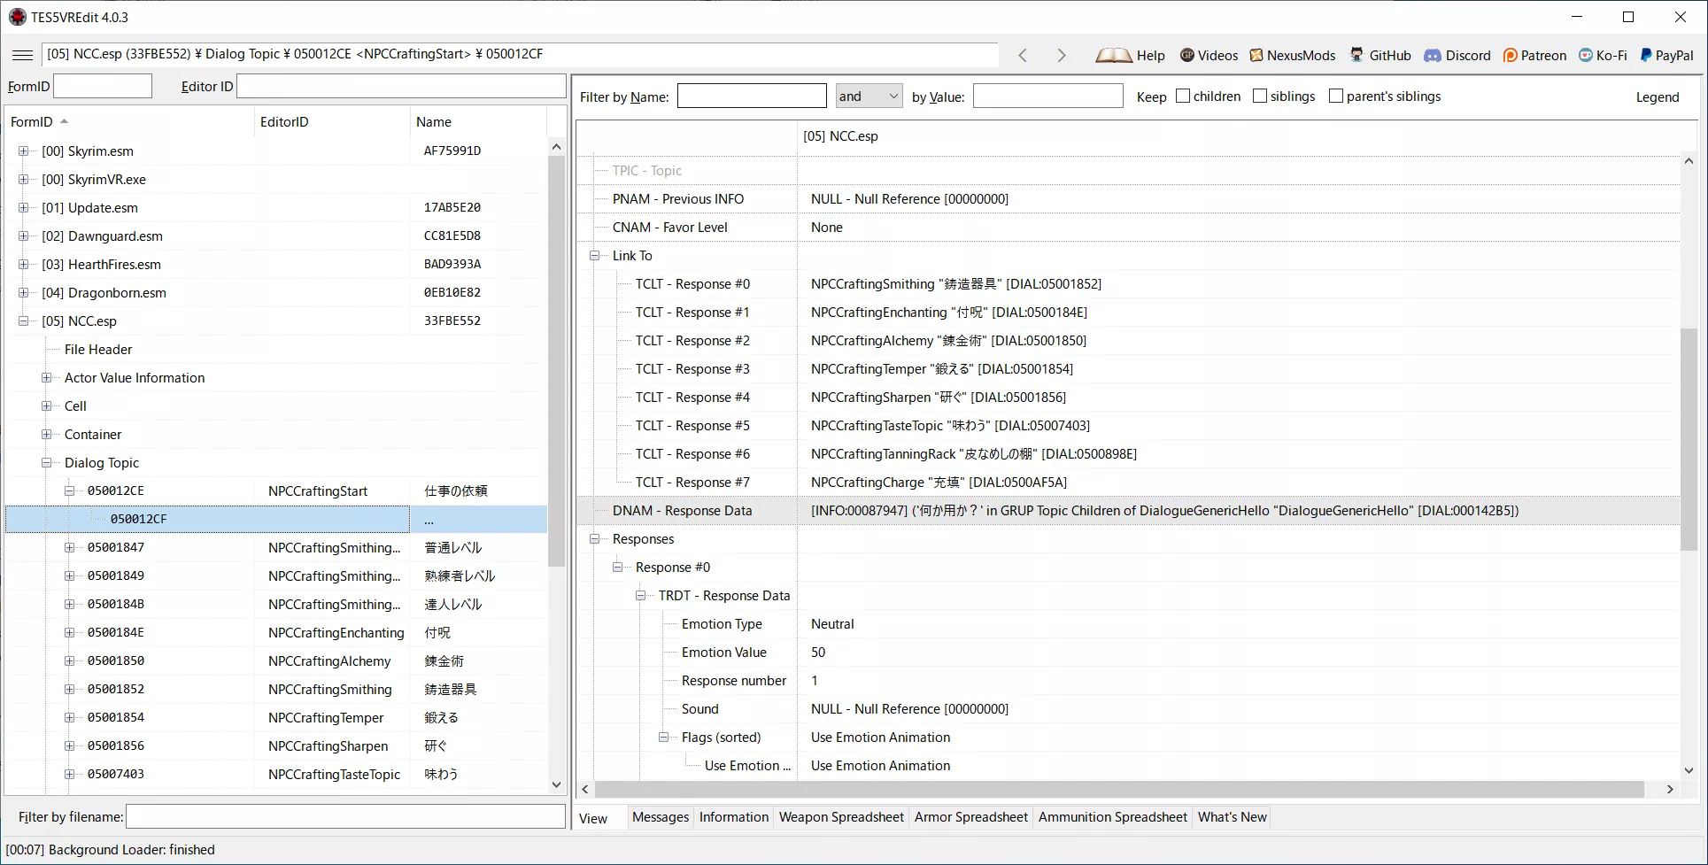Open the hamburger main menu
1708x865 pixels.
coord(22,55)
